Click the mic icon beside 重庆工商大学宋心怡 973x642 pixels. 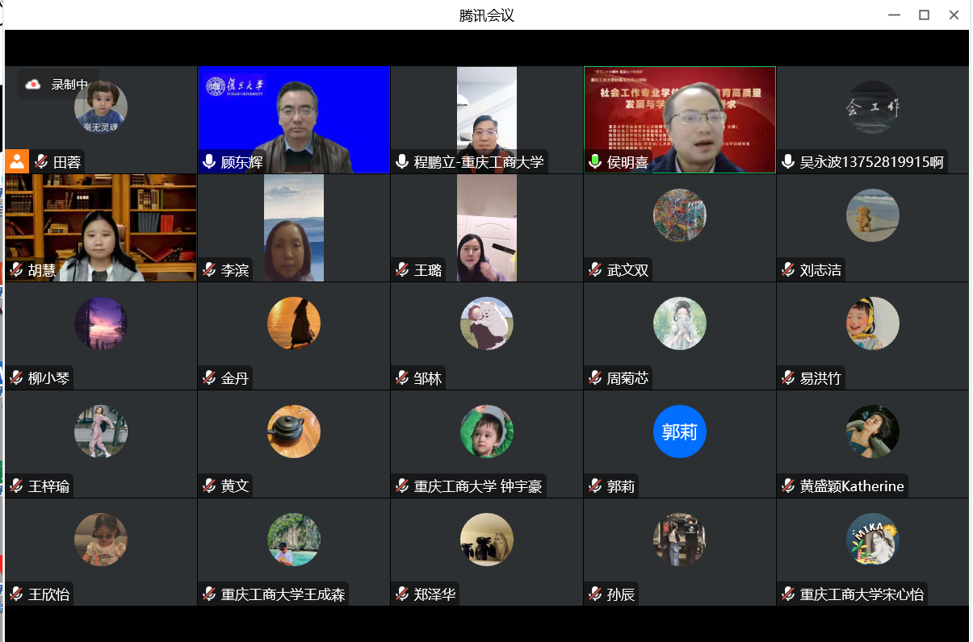(x=787, y=594)
